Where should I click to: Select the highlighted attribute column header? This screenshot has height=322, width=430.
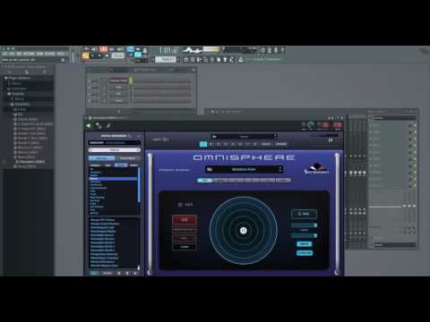click(121, 165)
